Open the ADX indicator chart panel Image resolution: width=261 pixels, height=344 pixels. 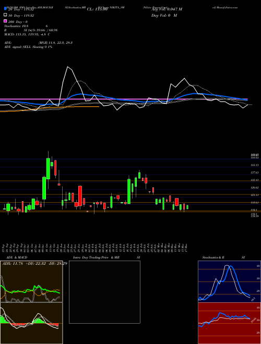(x=31, y=281)
